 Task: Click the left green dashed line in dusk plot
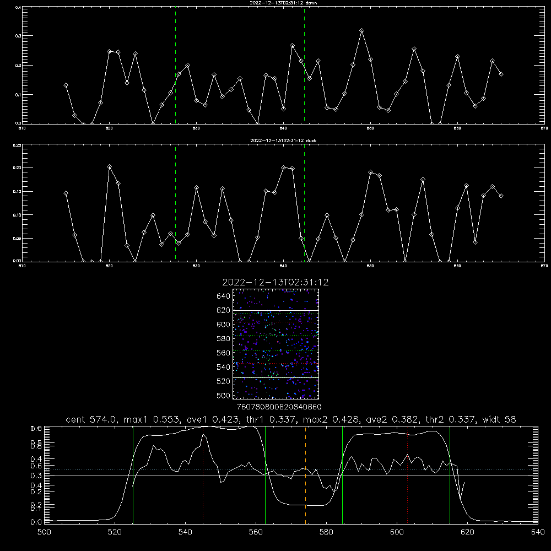click(175, 203)
